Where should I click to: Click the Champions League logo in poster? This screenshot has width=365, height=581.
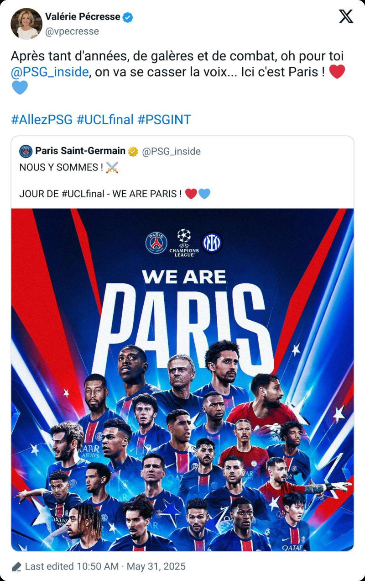184,243
